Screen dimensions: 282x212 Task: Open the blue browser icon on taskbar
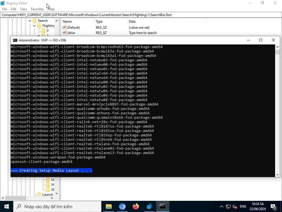click(122, 206)
